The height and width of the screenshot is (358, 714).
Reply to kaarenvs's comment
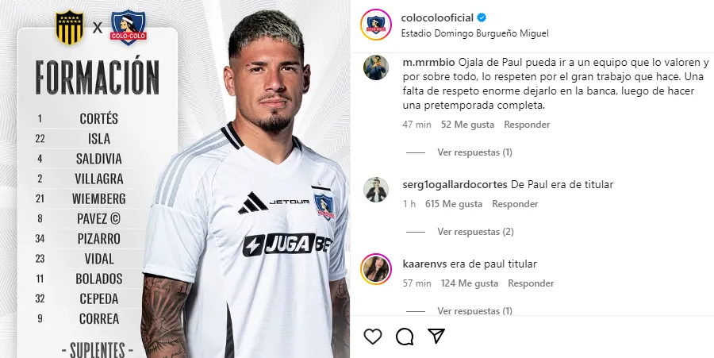(x=531, y=283)
